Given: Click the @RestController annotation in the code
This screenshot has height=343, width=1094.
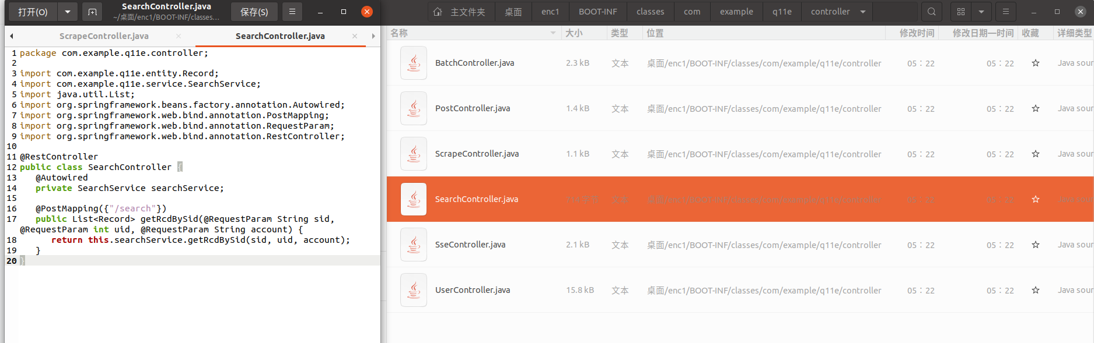Looking at the screenshot, I should click(x=59, y=157).
